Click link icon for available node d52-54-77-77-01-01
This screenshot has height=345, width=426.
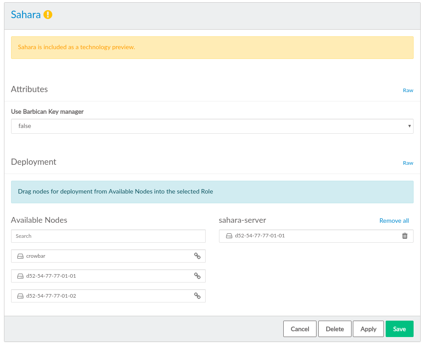point(197,276)
